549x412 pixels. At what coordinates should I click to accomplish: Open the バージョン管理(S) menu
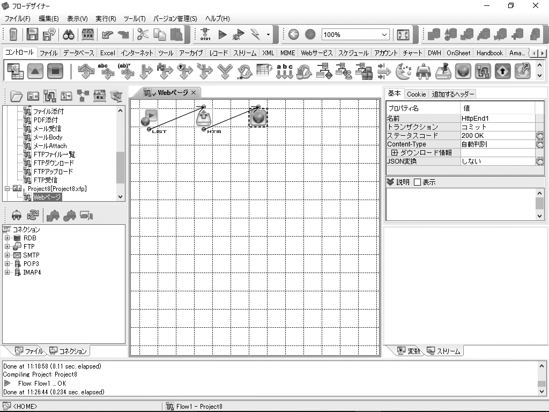[175, 19]
